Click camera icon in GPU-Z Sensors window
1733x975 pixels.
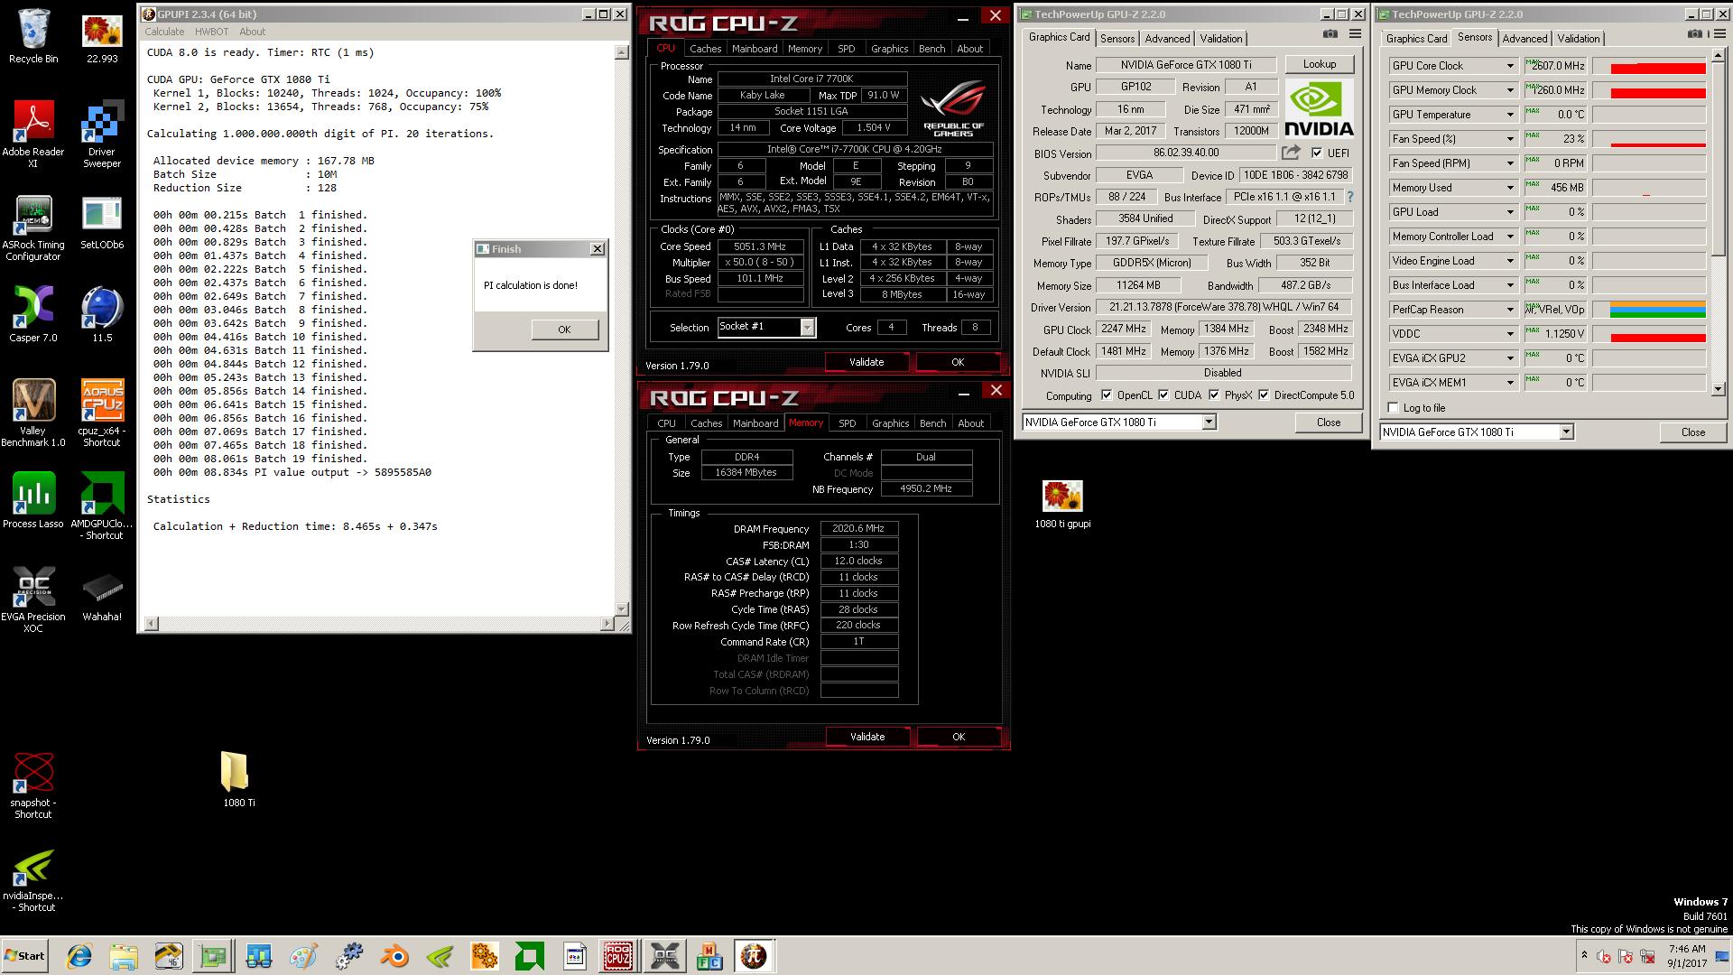pos(1695,34)
